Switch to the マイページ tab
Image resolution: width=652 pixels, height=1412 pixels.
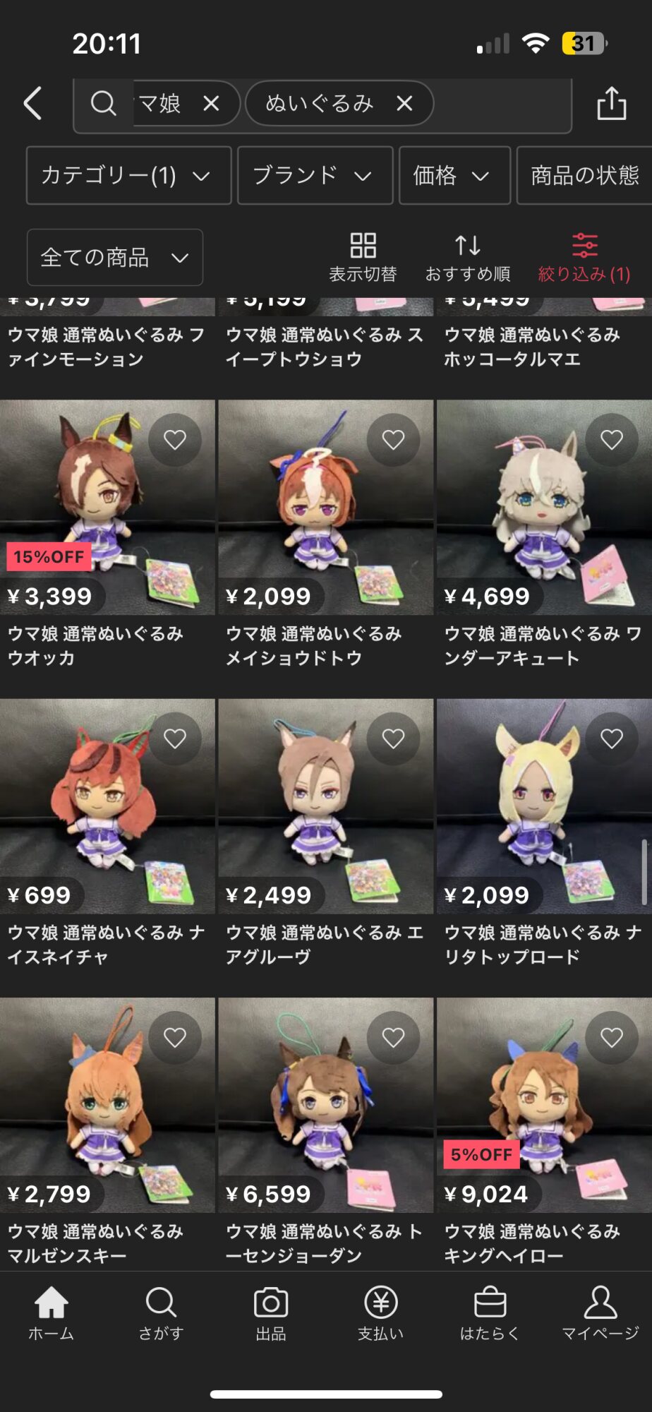point(600,1313)
